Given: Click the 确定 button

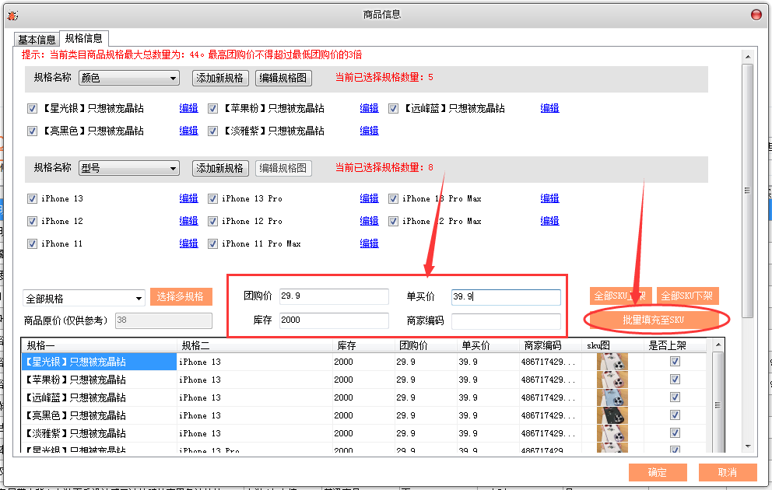Looking at the screenshot, I should coord(657,472).
